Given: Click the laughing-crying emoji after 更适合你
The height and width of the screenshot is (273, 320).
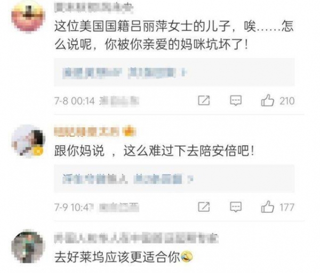Looking at the screenshot, I should (x=187, y=257).
